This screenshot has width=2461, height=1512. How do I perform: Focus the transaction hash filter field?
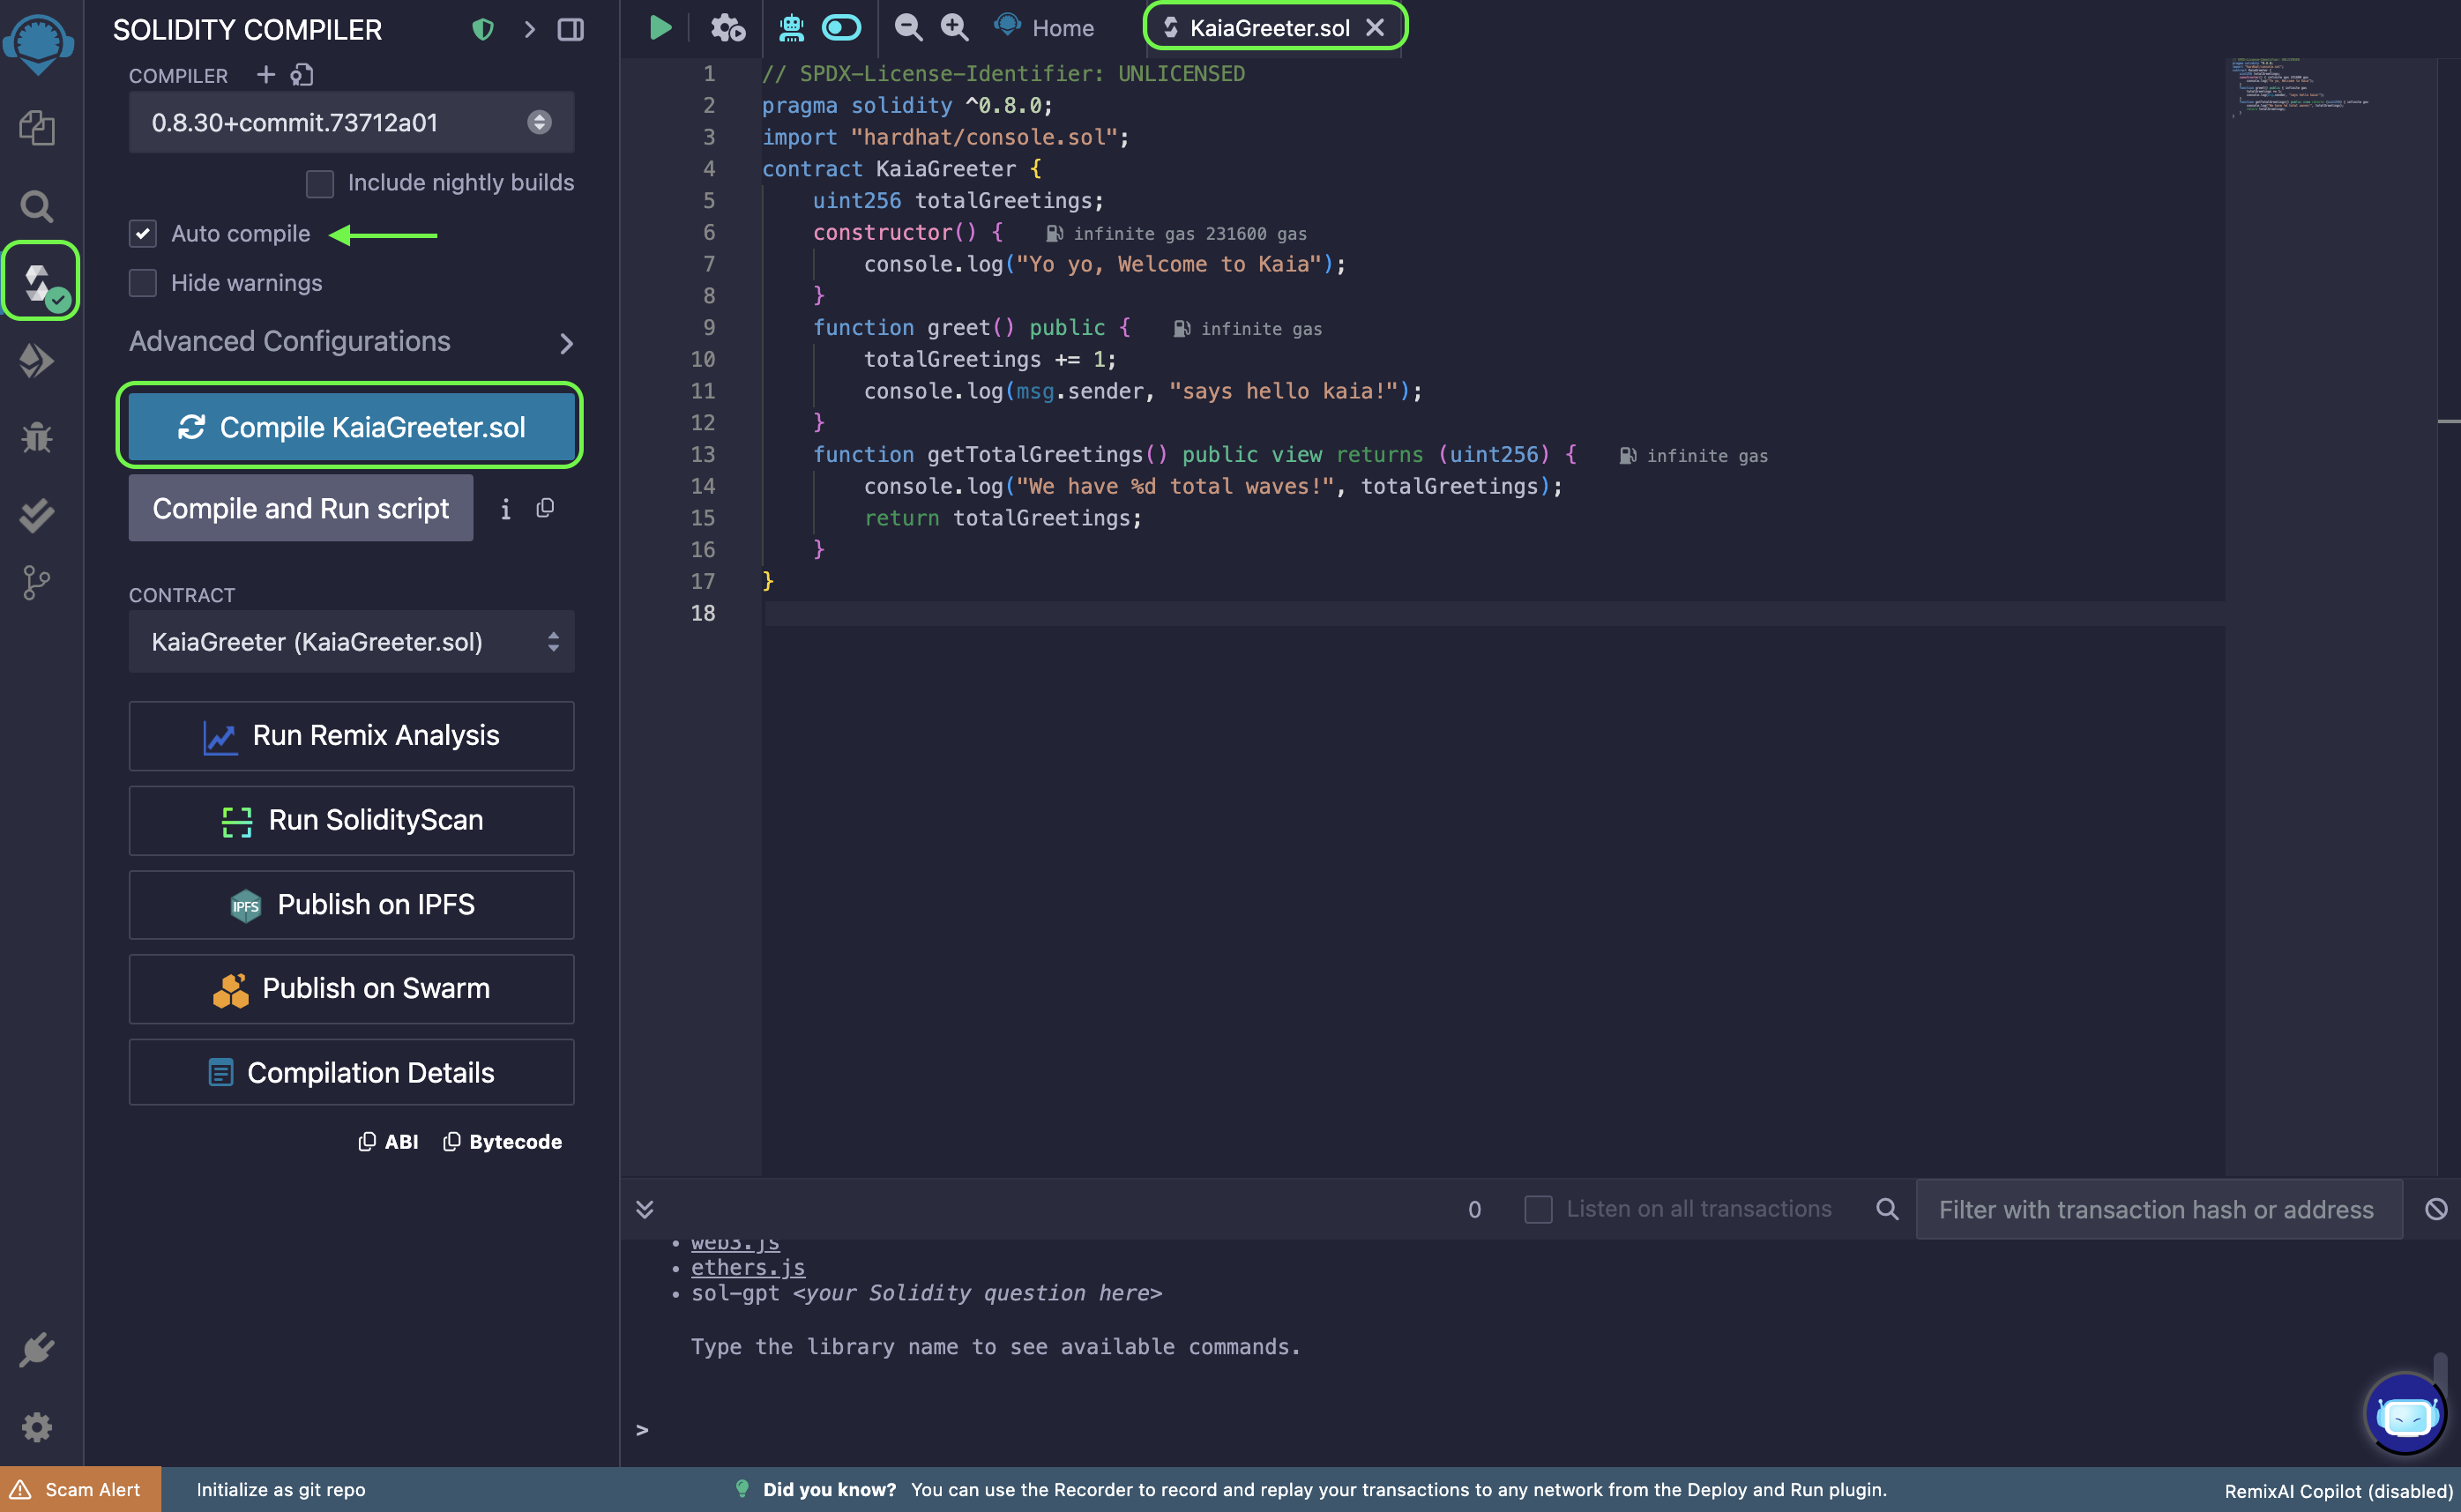click(x=2159, y=1210)
